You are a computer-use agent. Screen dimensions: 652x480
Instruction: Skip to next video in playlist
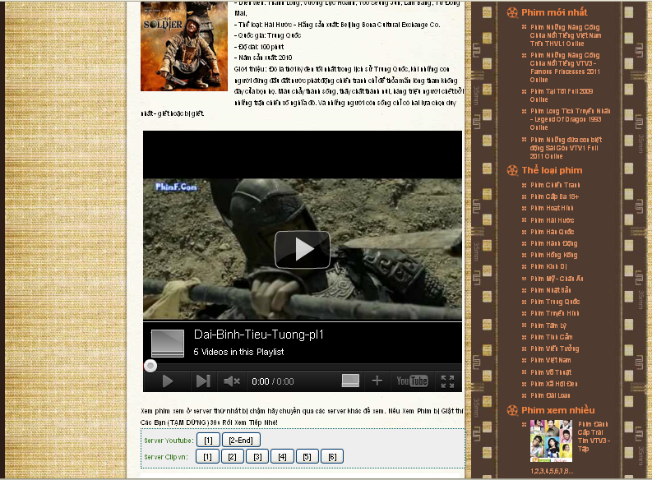[x=203, y=381]
